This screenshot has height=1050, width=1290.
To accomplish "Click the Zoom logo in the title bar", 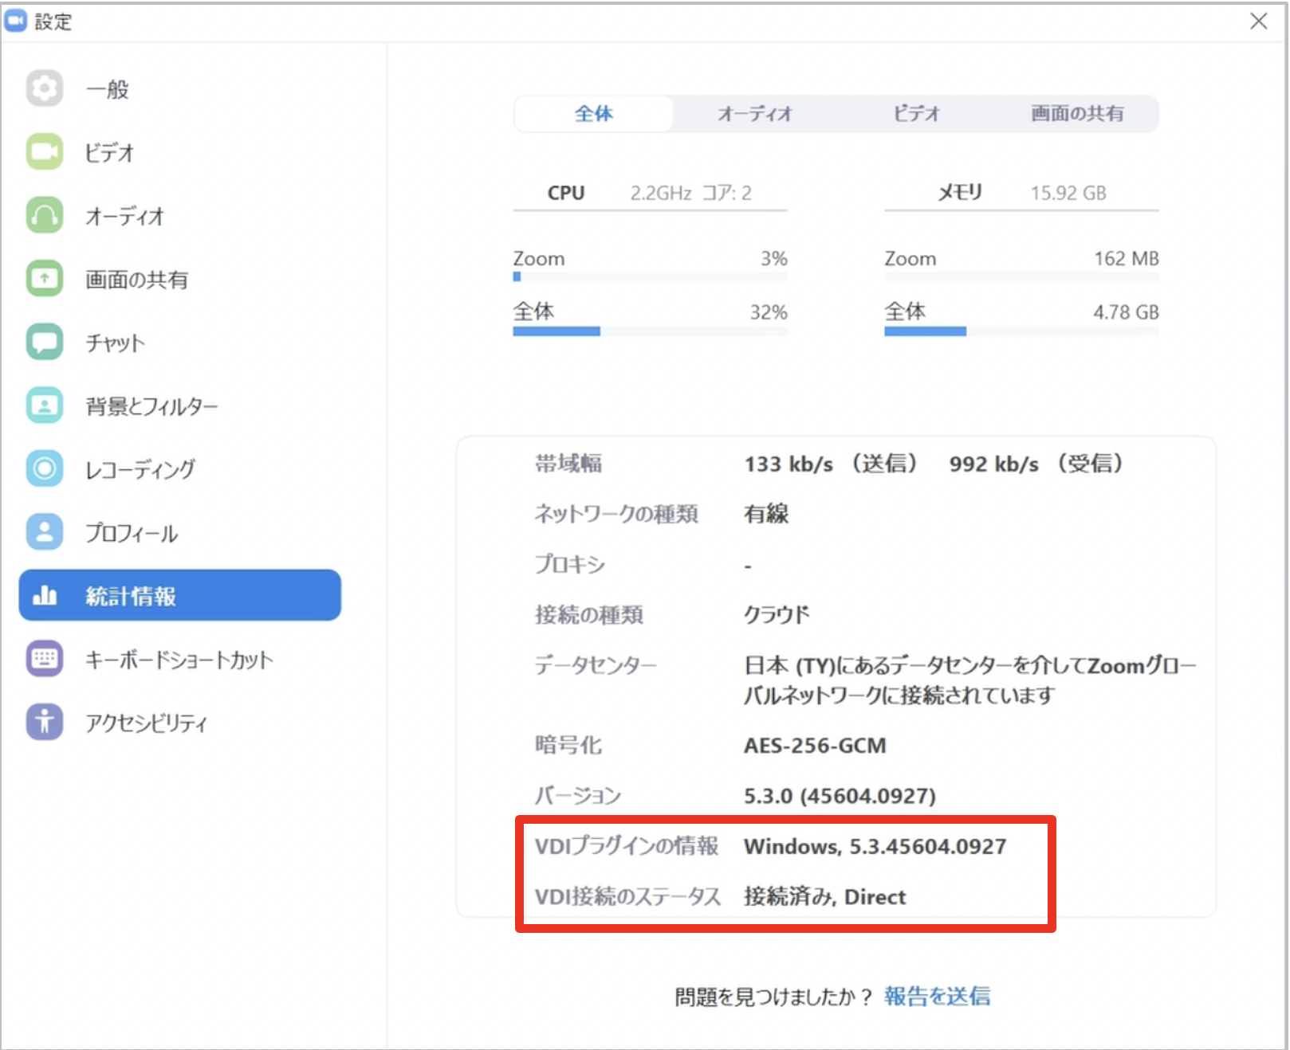I will [x=16, y=21].
